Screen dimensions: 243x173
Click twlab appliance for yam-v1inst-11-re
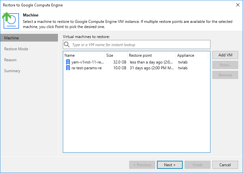tap(183, 62)
